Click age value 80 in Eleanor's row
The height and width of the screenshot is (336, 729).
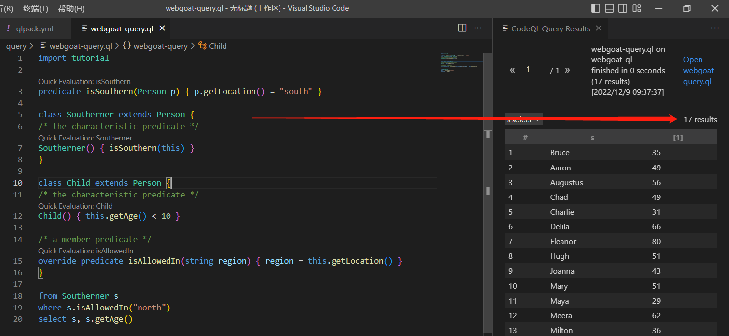tap(656, 241)
